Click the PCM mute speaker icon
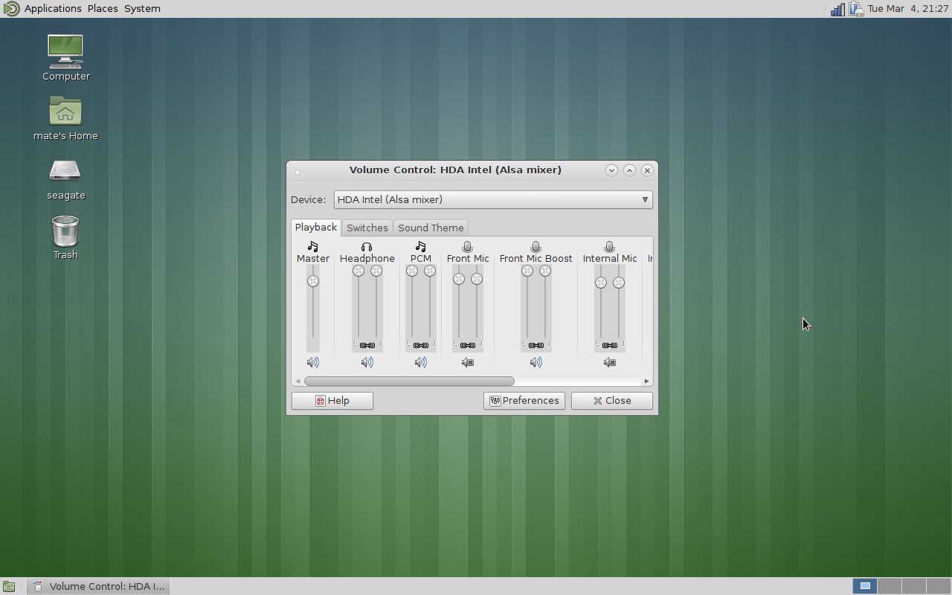Viewport: 952px width, 595px height. pos(420,362)
